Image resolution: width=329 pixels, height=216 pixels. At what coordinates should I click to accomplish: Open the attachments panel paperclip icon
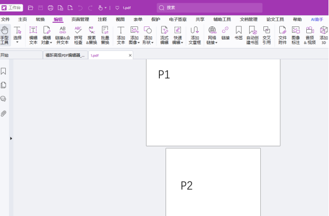[4, 113]
